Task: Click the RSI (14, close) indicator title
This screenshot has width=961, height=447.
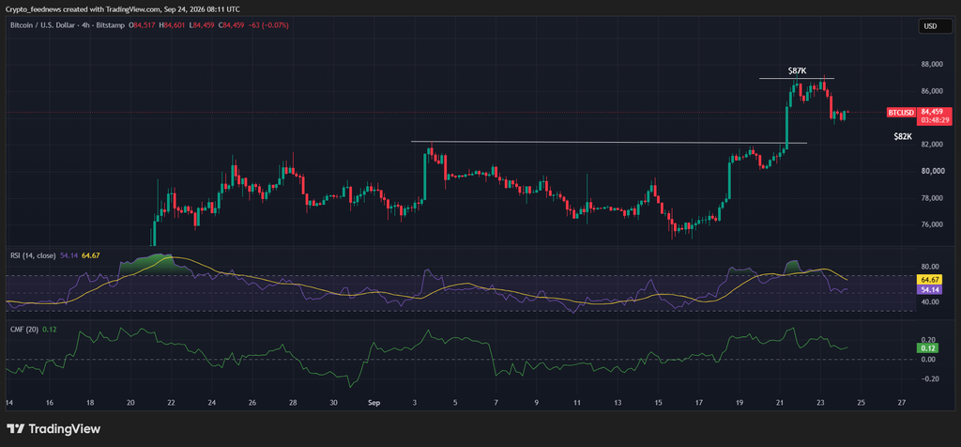Action: pos(34,255)
